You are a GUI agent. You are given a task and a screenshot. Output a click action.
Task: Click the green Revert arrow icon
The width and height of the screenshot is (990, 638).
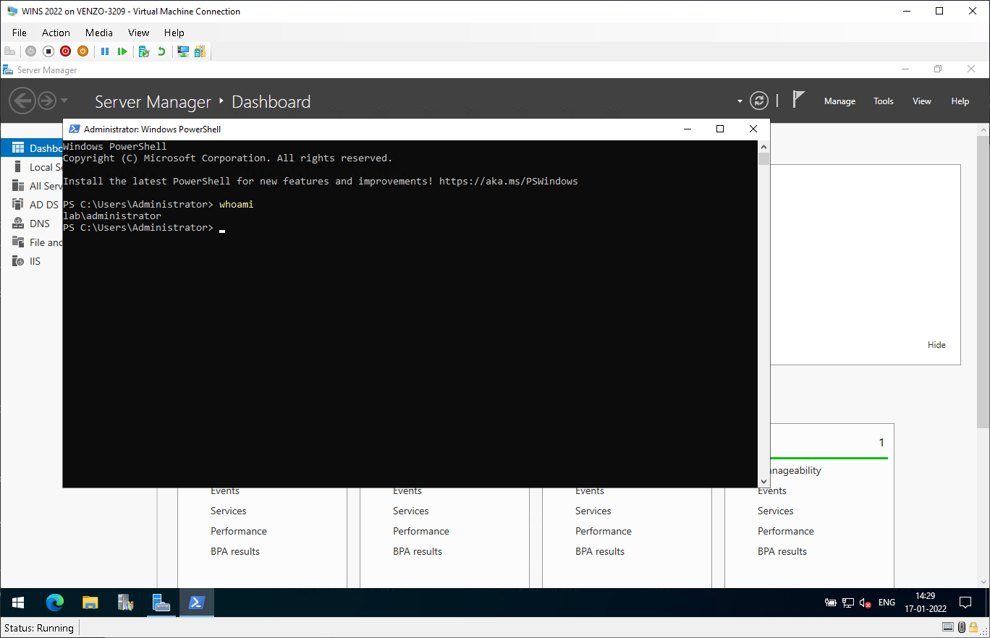coord(161,51)
